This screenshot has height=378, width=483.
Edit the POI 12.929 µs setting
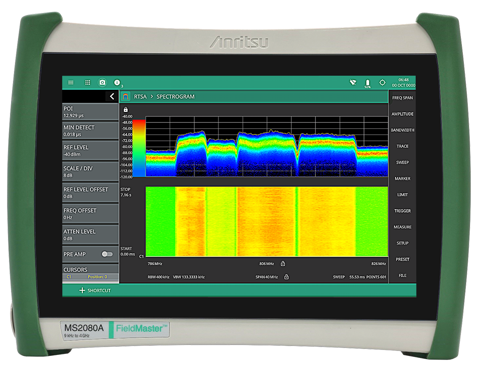pyautogui.click(x=90, y=112)
